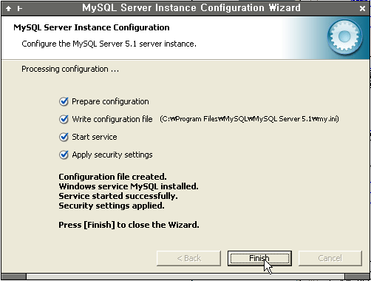Click the up arrow icon in title bar
371x281 pixels.
tap(8, 9)
